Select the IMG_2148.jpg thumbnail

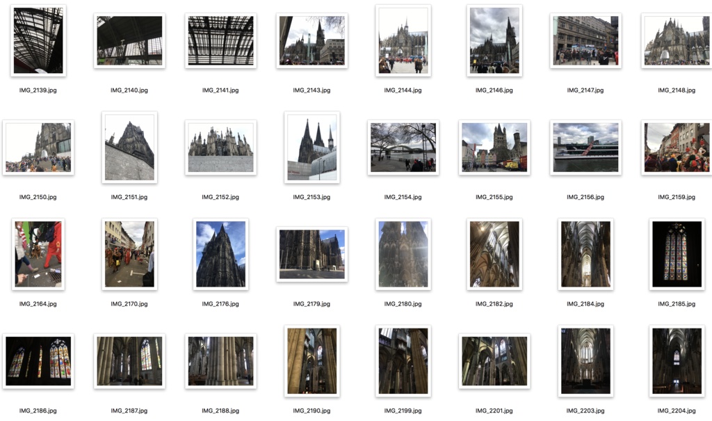click(677, 40)
